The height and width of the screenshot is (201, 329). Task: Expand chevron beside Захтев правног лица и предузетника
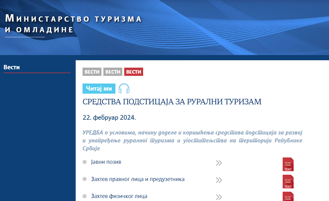(x=219, y=180)
